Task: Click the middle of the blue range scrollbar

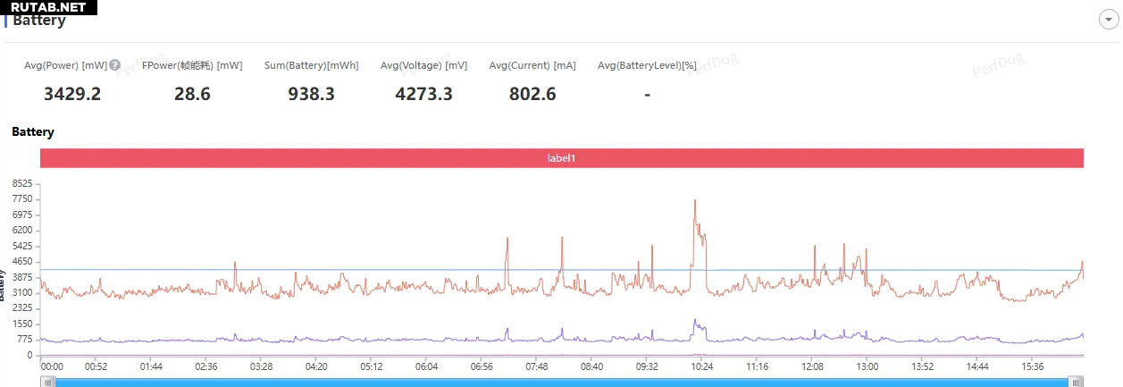Action: pos(563,382)
